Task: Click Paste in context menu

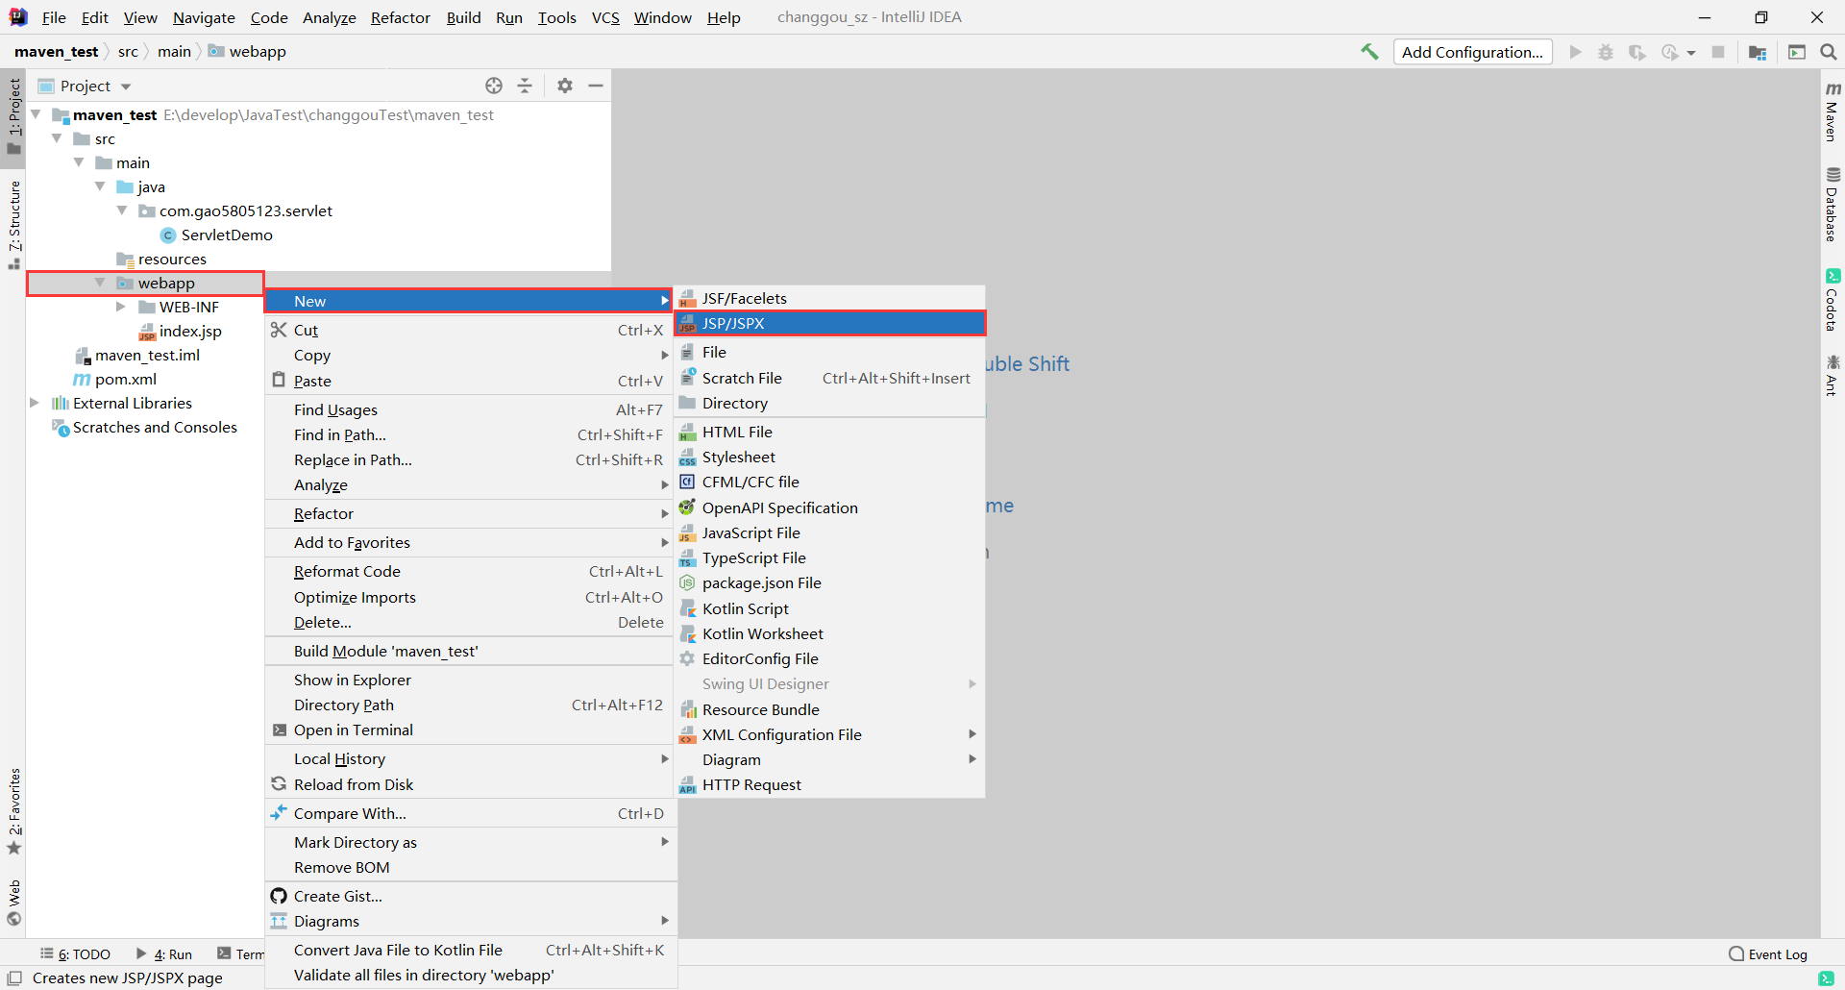Action: point(469,381)
